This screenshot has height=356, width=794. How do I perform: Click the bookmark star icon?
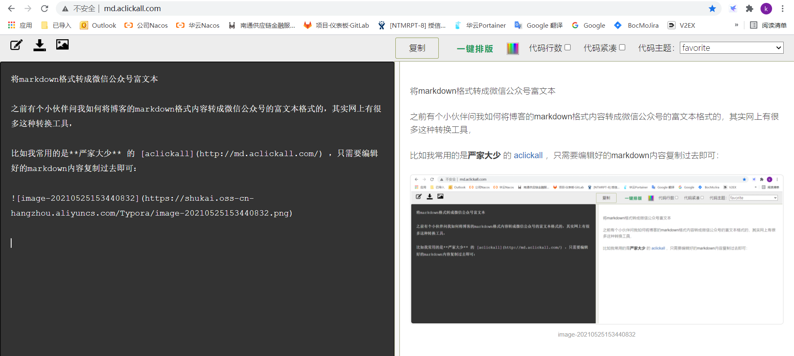click(712, 8)
